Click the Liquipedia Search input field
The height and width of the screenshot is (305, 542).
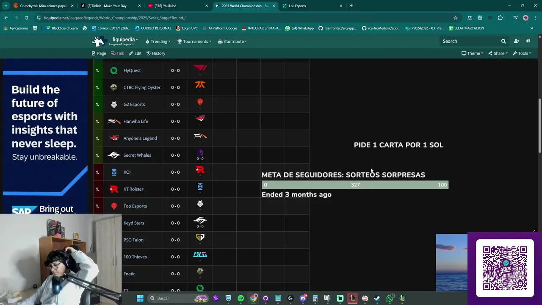pos(470,41)
